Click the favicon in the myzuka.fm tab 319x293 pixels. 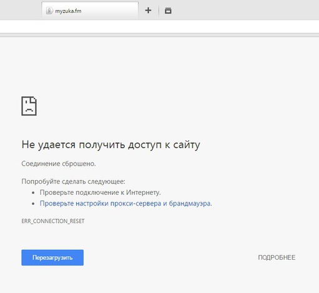pyautogui.click(x=49, y=11)
